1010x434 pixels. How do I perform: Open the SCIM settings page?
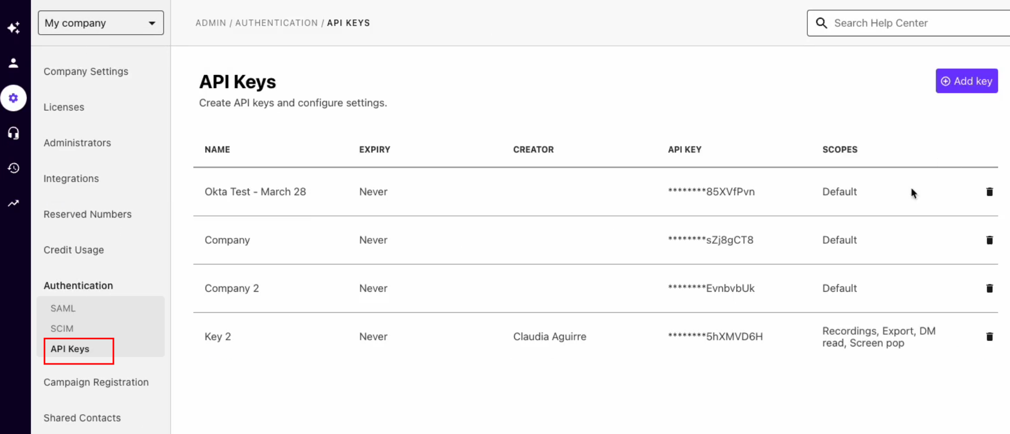tap(62, 328)
